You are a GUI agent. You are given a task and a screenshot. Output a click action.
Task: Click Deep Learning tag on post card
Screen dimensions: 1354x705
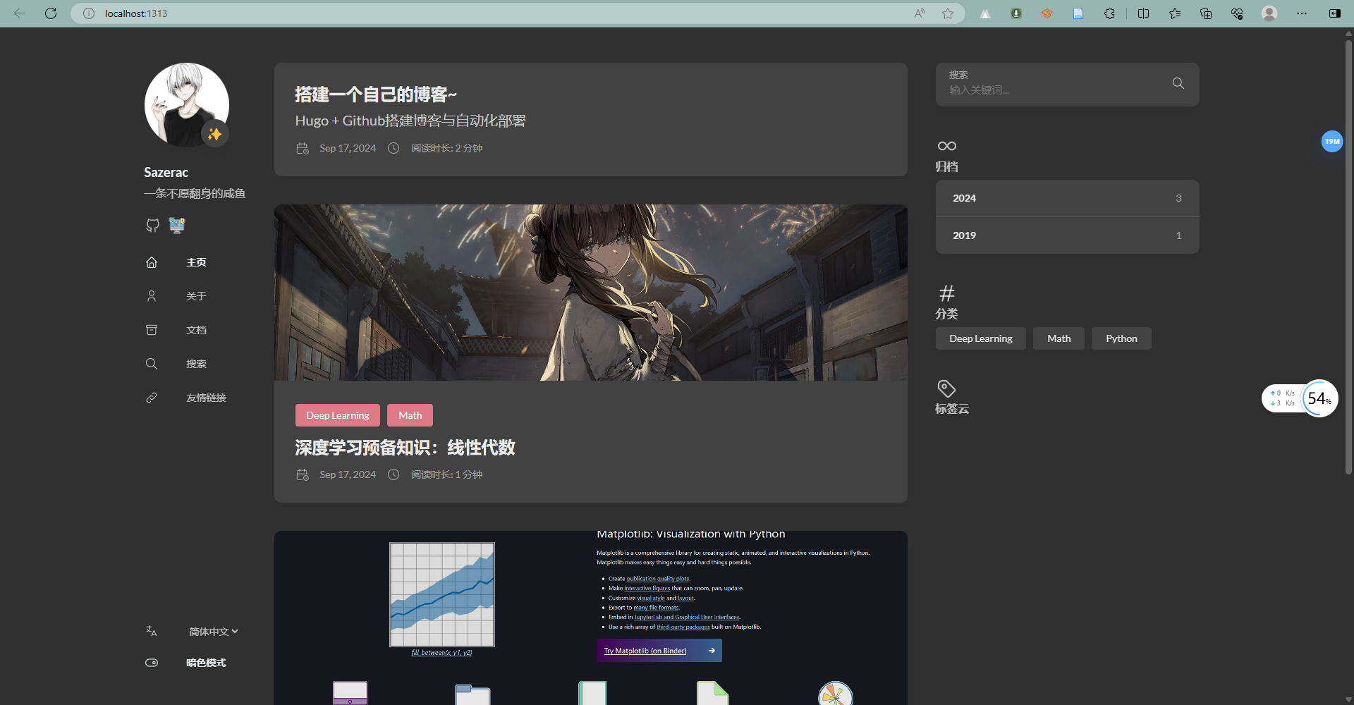(x=338, y=415)
